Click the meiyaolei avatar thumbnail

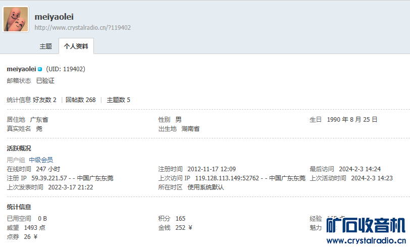tap(16, 20)
